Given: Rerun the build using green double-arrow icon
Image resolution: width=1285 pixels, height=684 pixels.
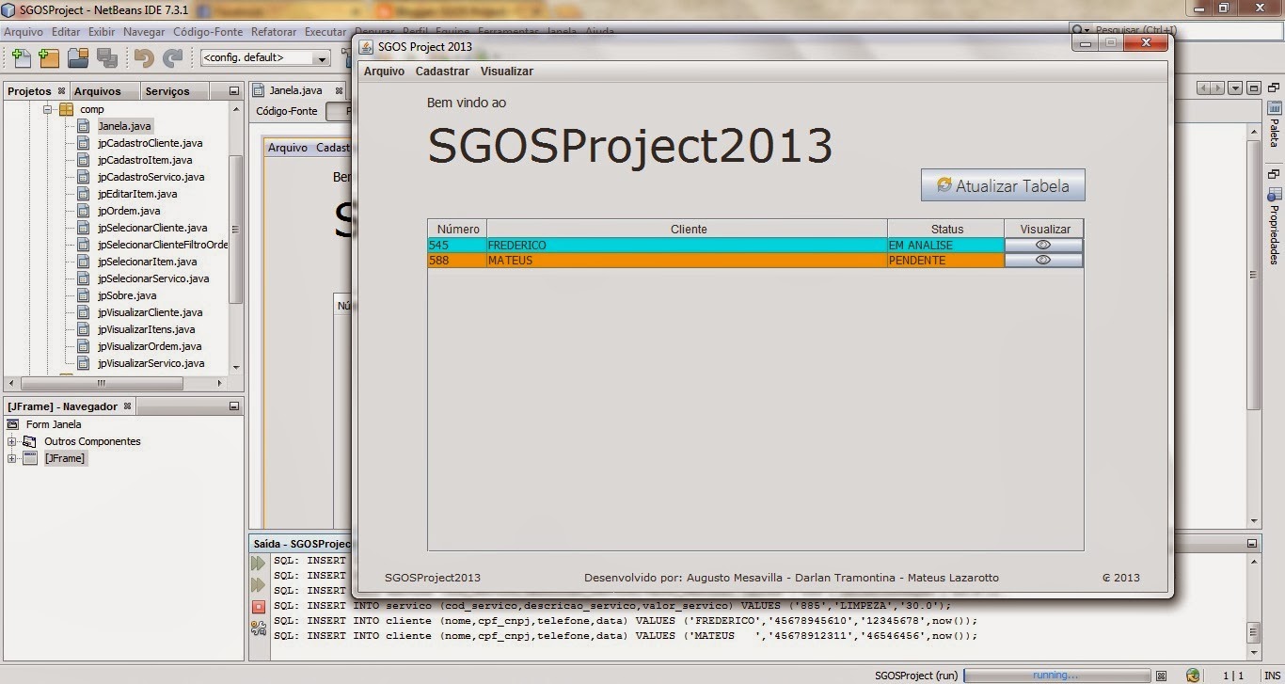Looking at the screenshot, I should tap(257, 563).
